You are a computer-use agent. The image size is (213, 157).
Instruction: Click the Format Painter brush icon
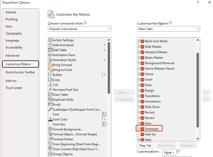tap(50, 139)
